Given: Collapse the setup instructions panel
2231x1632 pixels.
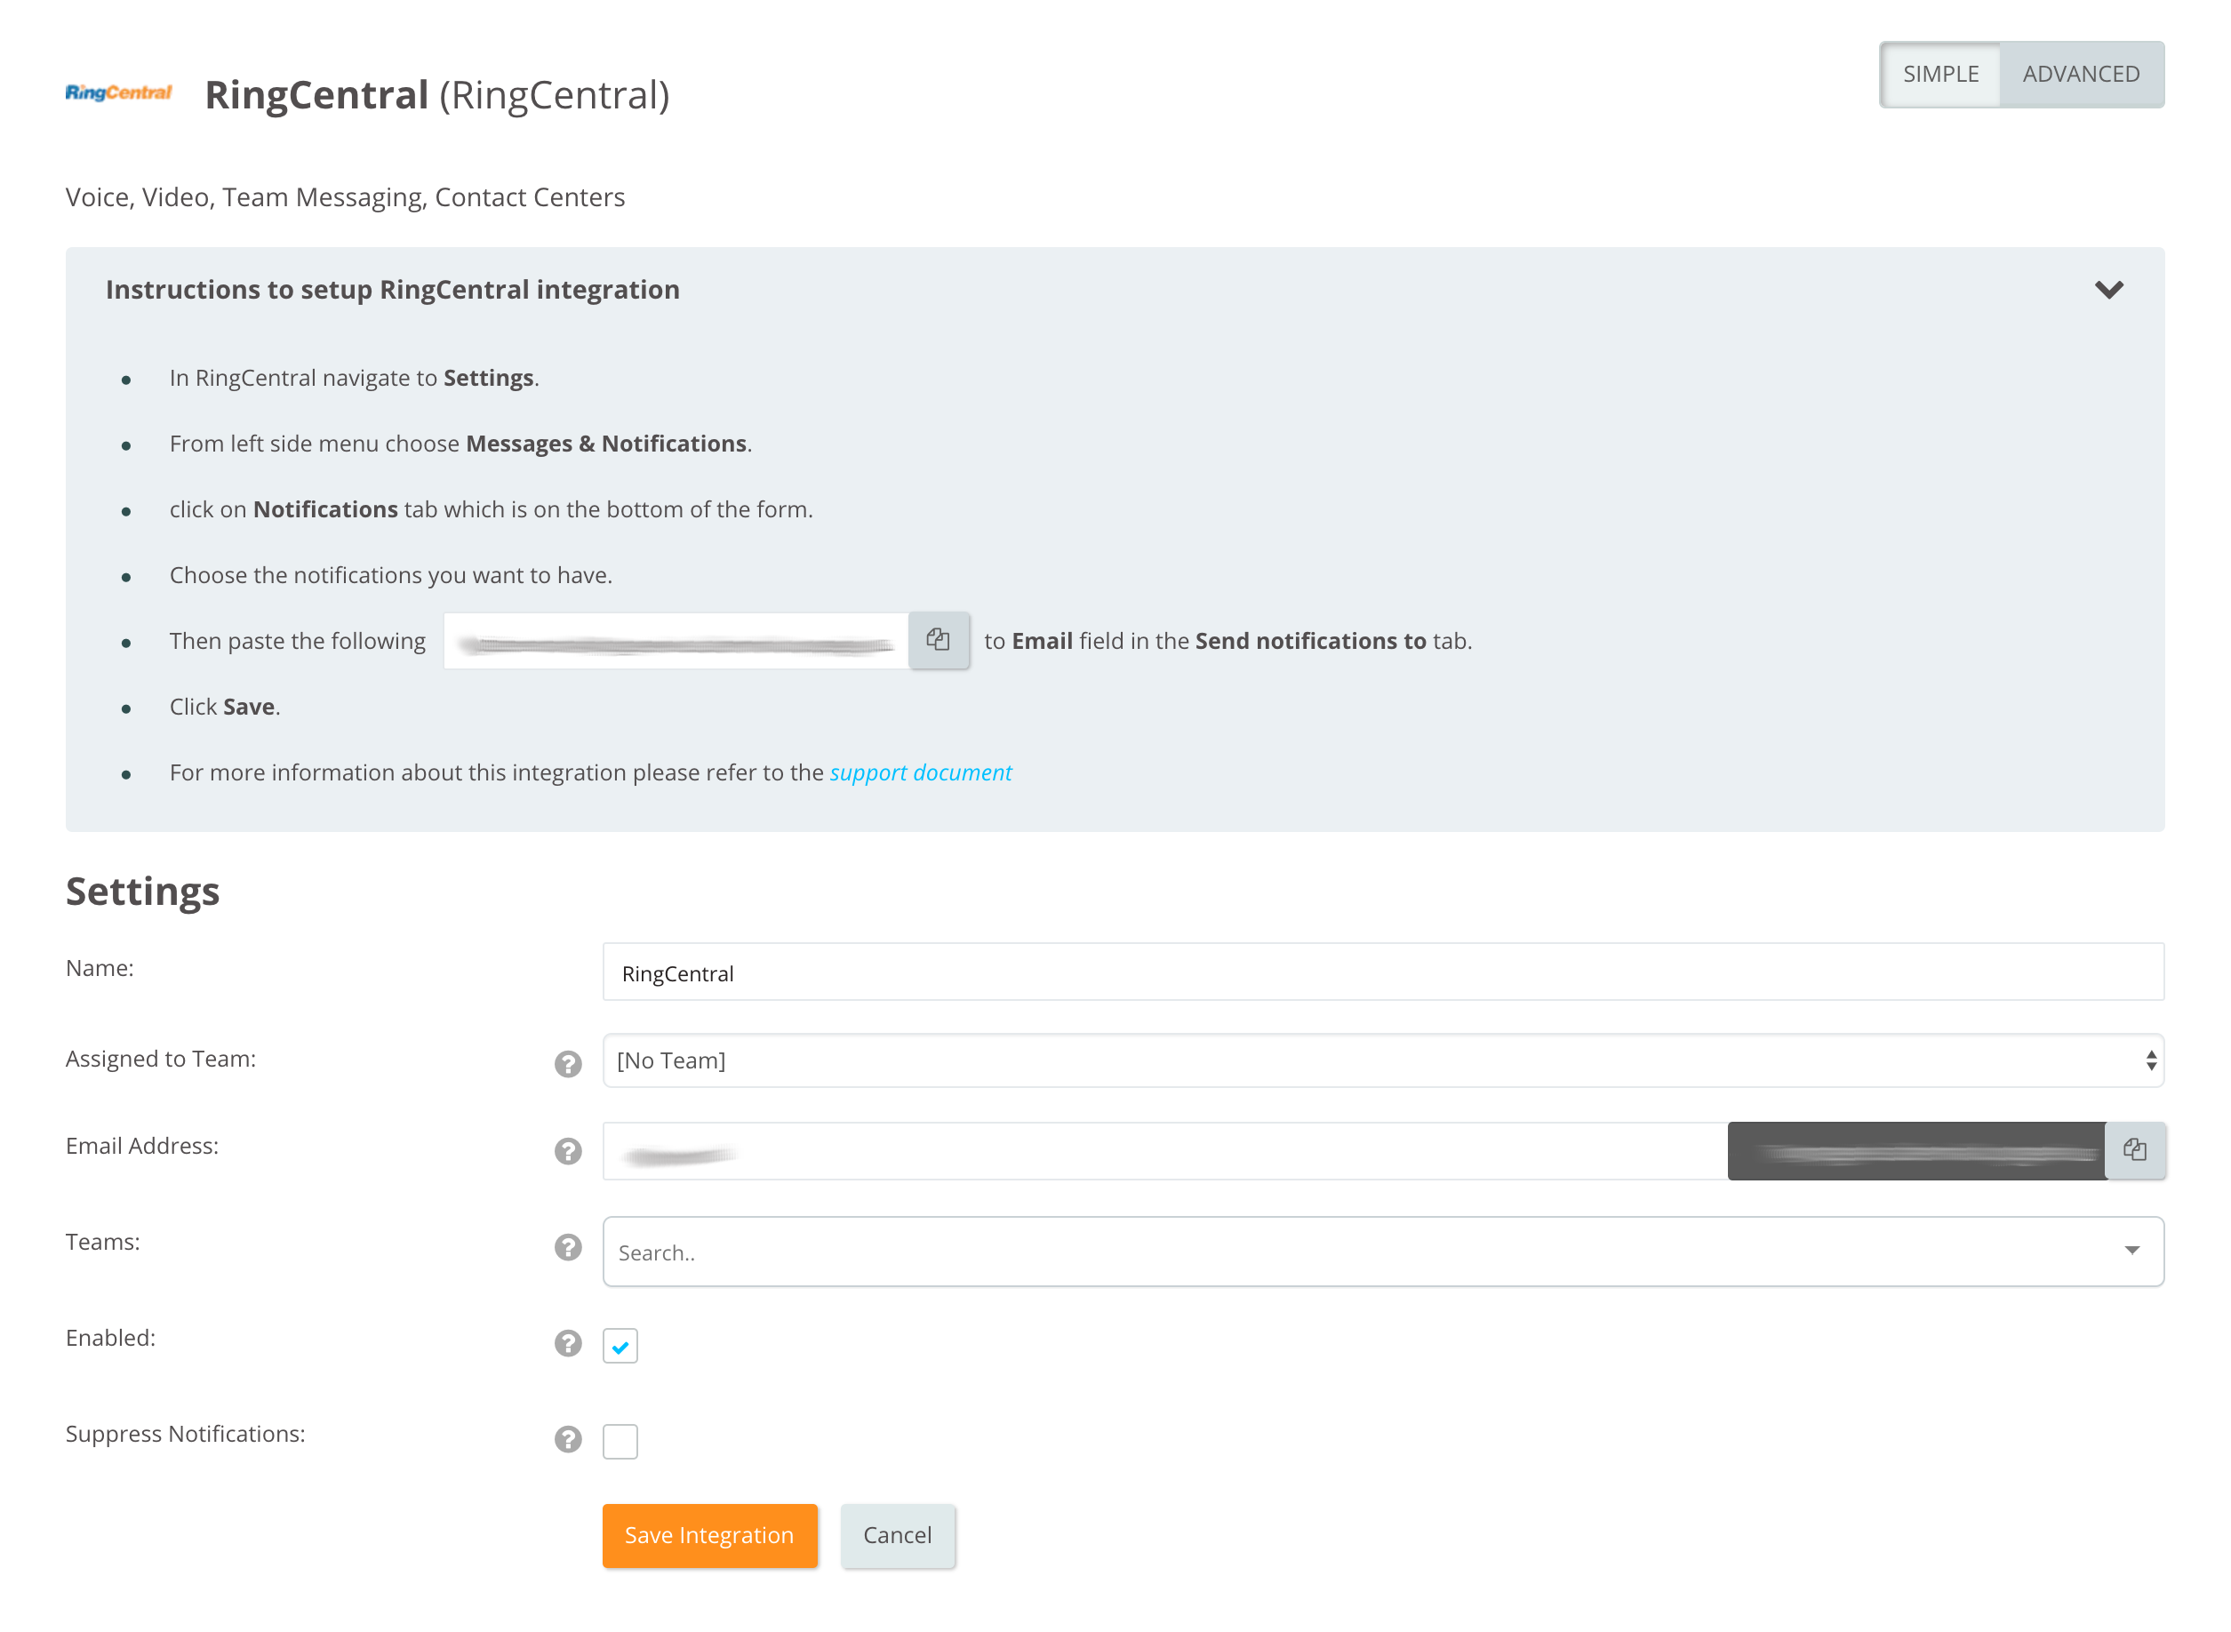Looking at the screenshot, I should pyautogui.click(x=2108, y=290).
